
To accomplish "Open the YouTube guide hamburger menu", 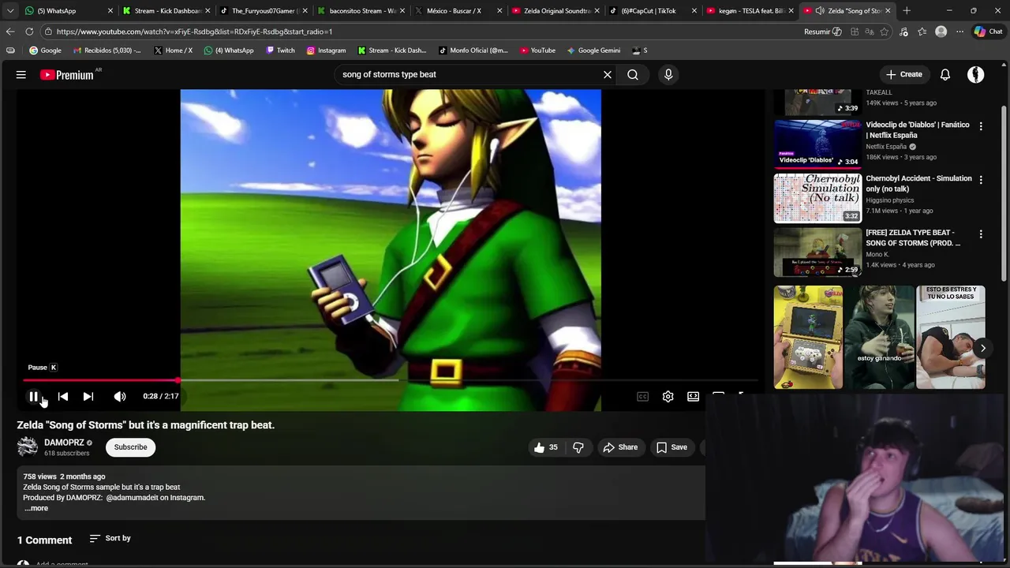I will 21,74.
